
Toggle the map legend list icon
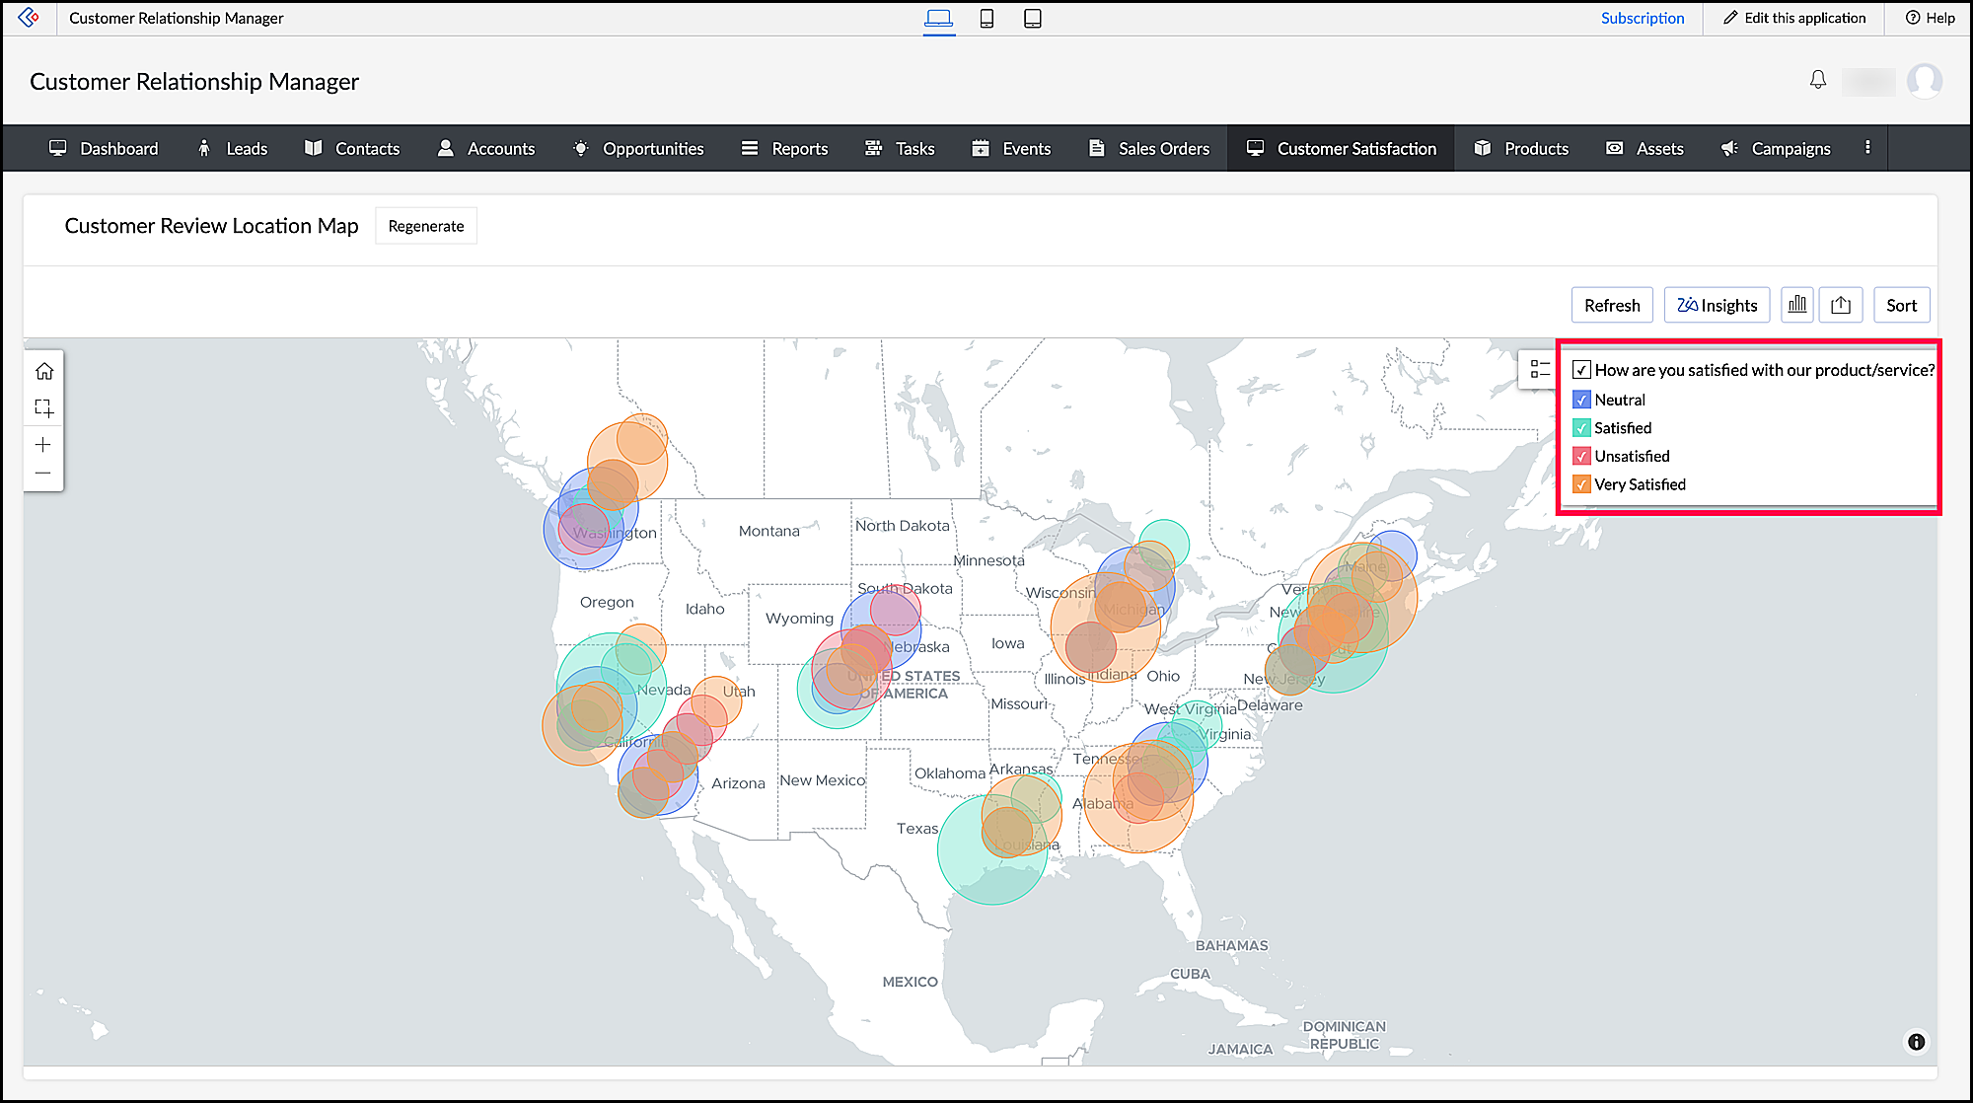pos(1539,369)
